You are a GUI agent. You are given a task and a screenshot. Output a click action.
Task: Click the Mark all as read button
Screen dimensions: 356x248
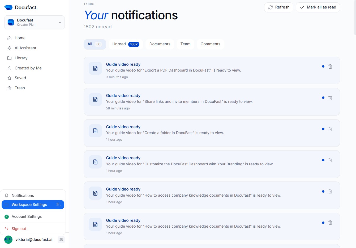[x=318, y=7]
